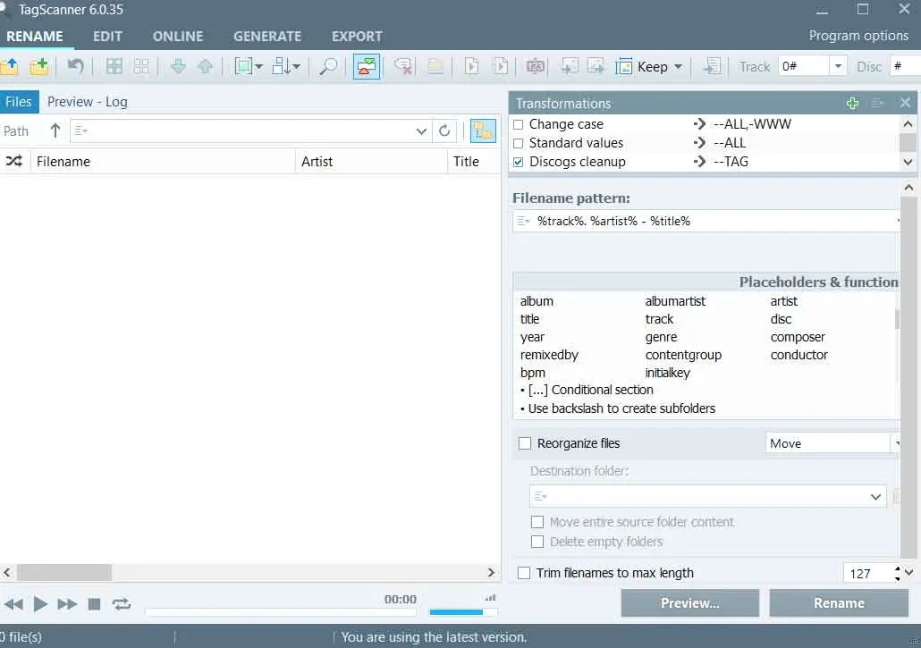The width and height of the screenshot is (921, 648).
Task: Click the undo arrow in the toolbar
Action: pyautogui.click(x=76, y=66)
